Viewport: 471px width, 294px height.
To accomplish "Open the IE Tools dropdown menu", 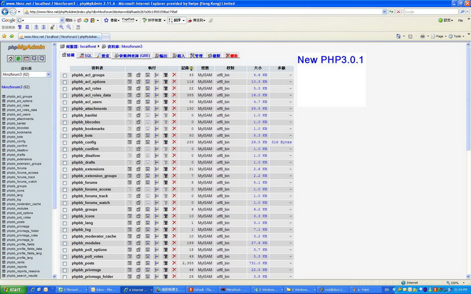I will click(457, 36).
